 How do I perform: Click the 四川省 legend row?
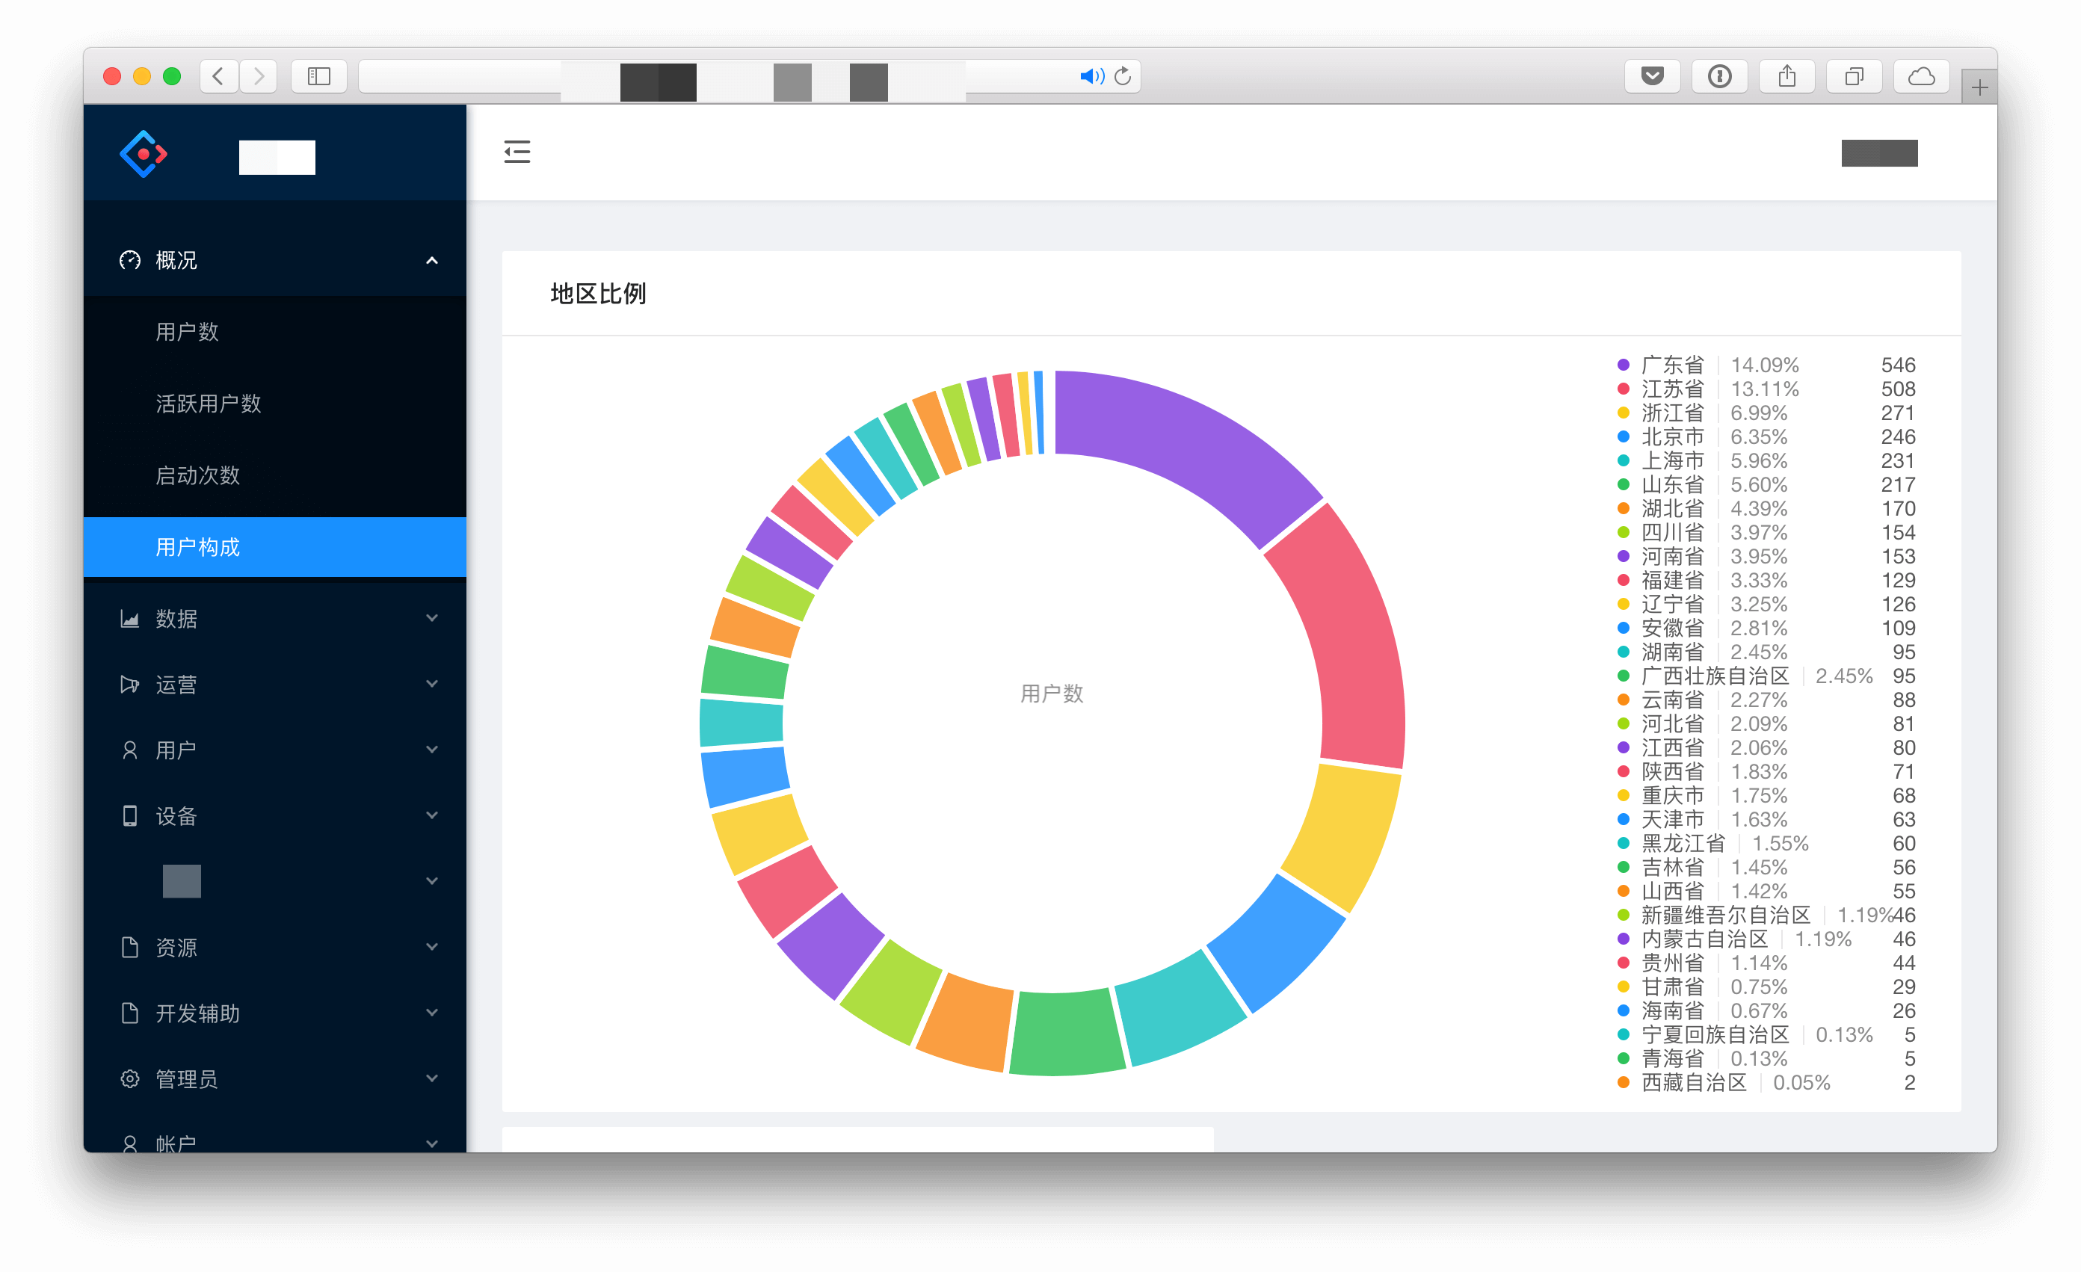(1766, 533)
